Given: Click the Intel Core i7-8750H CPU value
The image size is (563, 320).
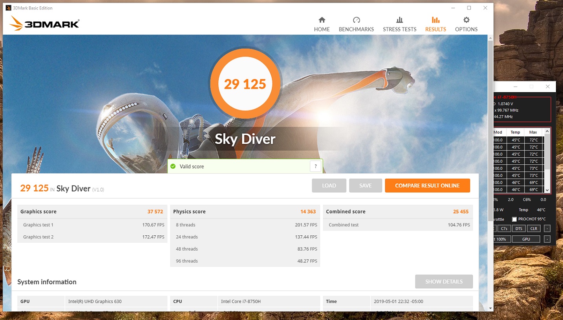Looking at the screenshot, I should [x=241, y=302].
